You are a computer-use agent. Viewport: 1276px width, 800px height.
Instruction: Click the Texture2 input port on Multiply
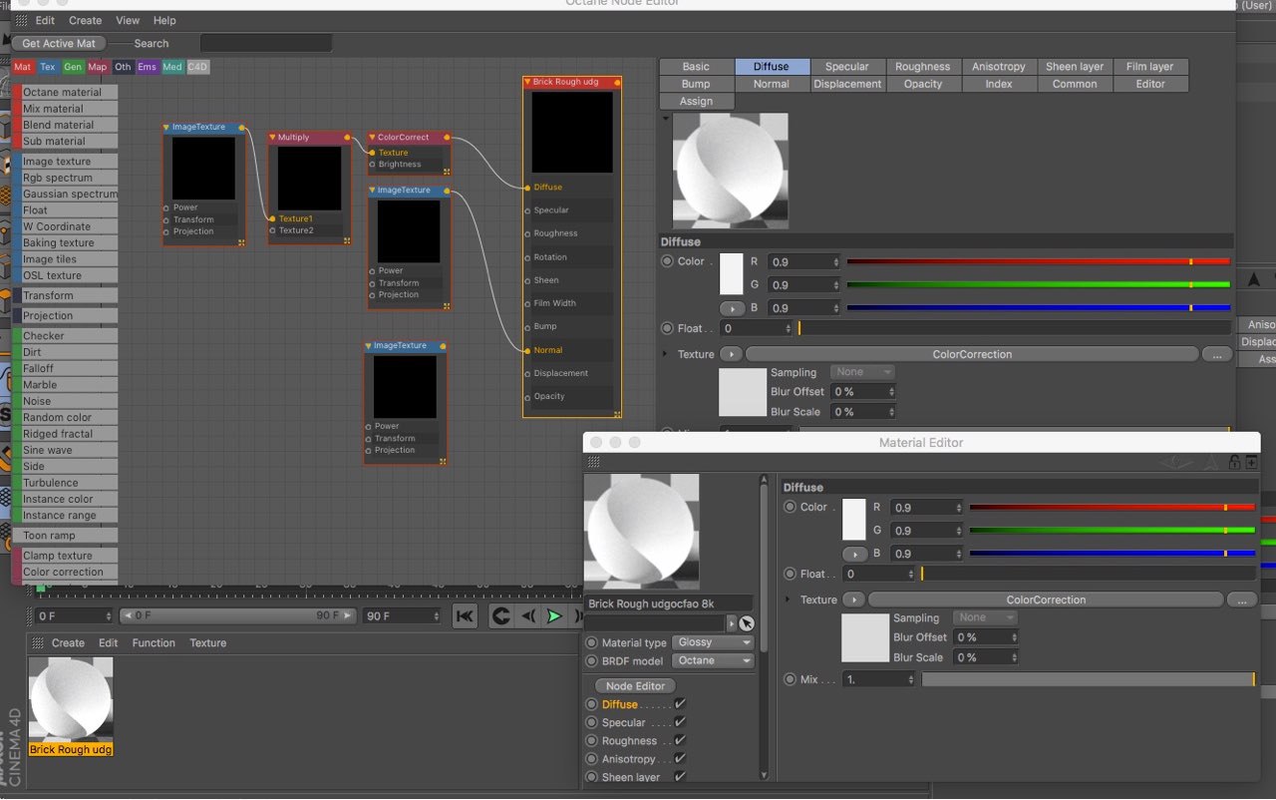[272, 230]
